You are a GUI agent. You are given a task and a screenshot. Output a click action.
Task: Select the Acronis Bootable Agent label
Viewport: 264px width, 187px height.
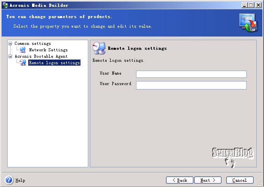click(41, 56)
